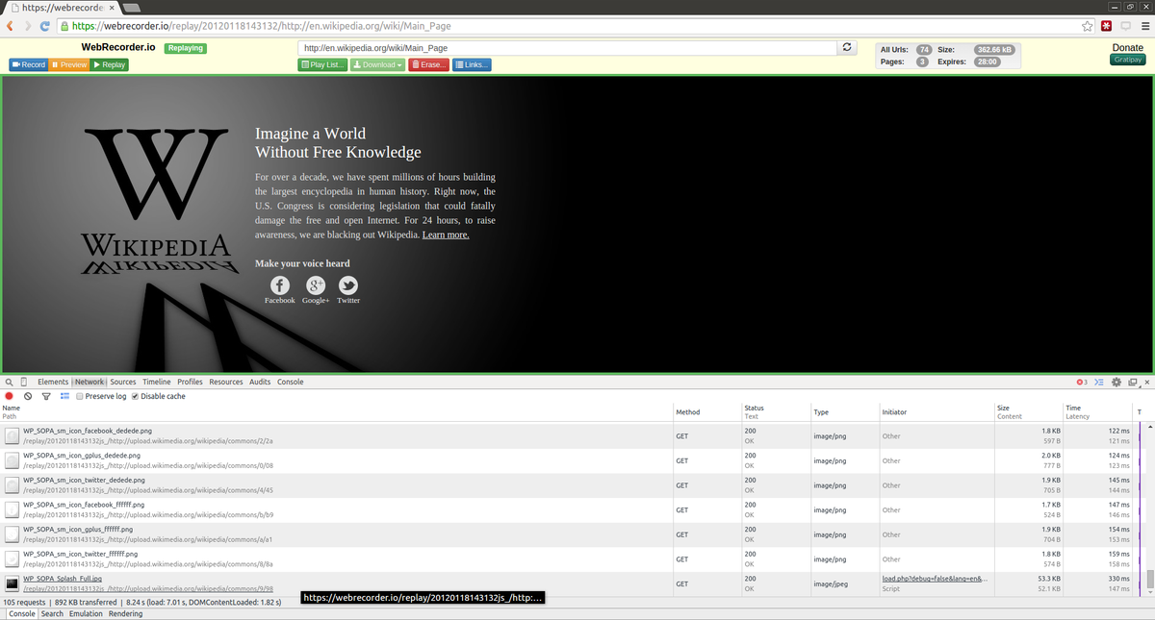Share via the Google+ icon
Screen dimensions: 1155x620
(x=316, y=285)
